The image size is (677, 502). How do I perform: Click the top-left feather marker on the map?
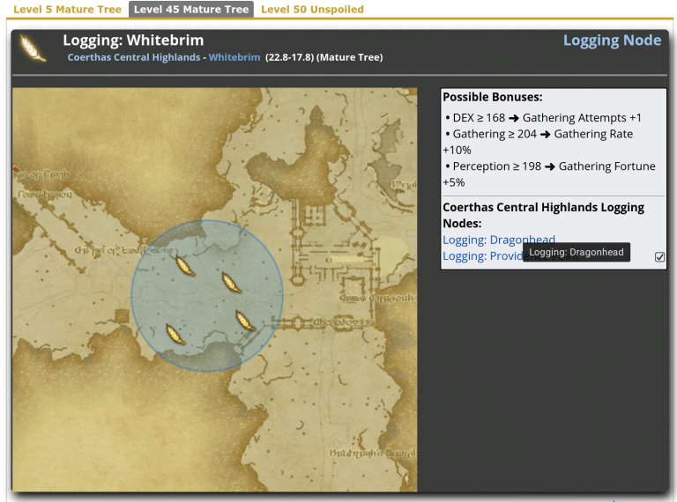click(x=186, y=265)
